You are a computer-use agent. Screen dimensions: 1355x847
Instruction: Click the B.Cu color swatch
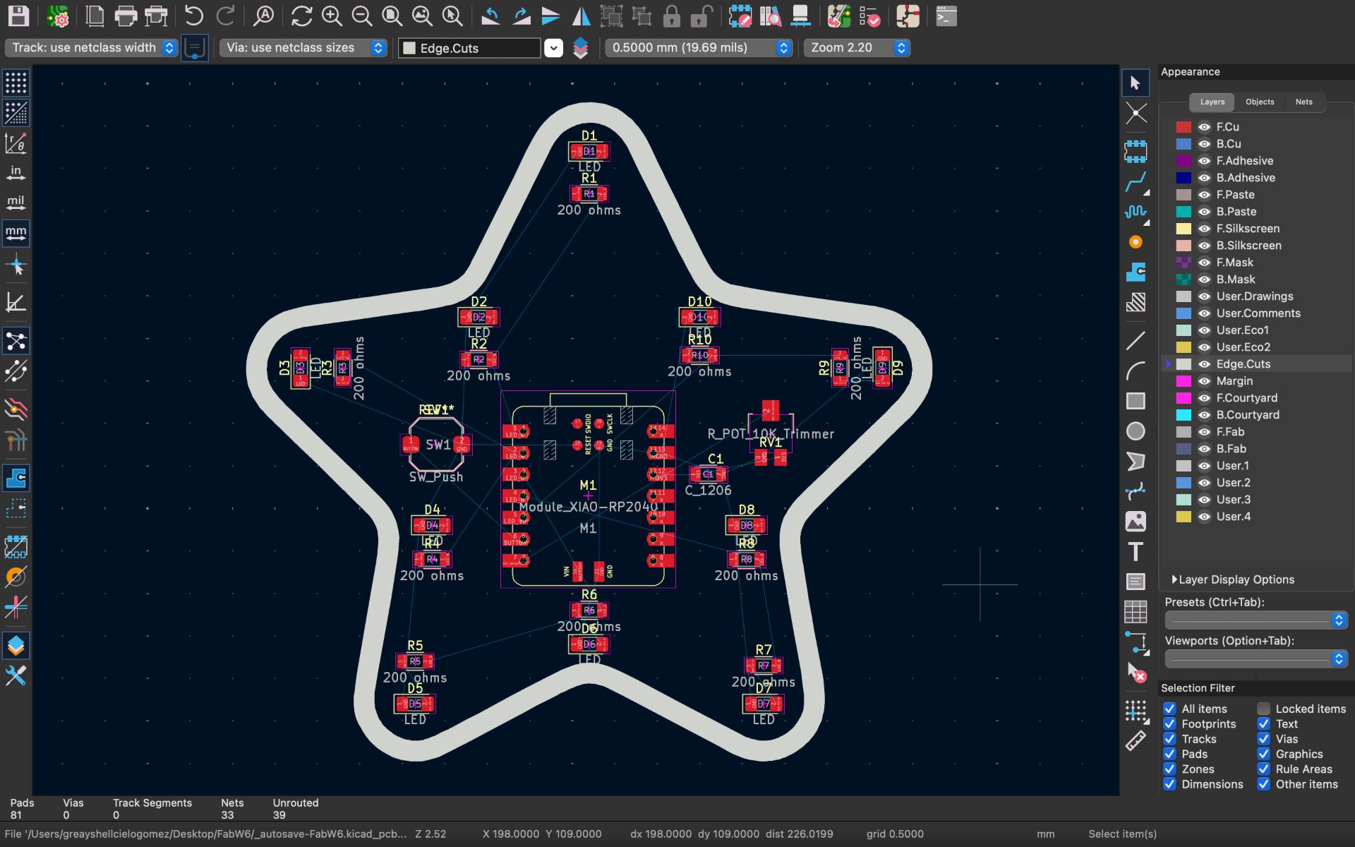tap(1184, 144)
